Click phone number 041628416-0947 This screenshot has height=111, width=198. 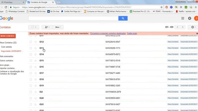[113, 42]
